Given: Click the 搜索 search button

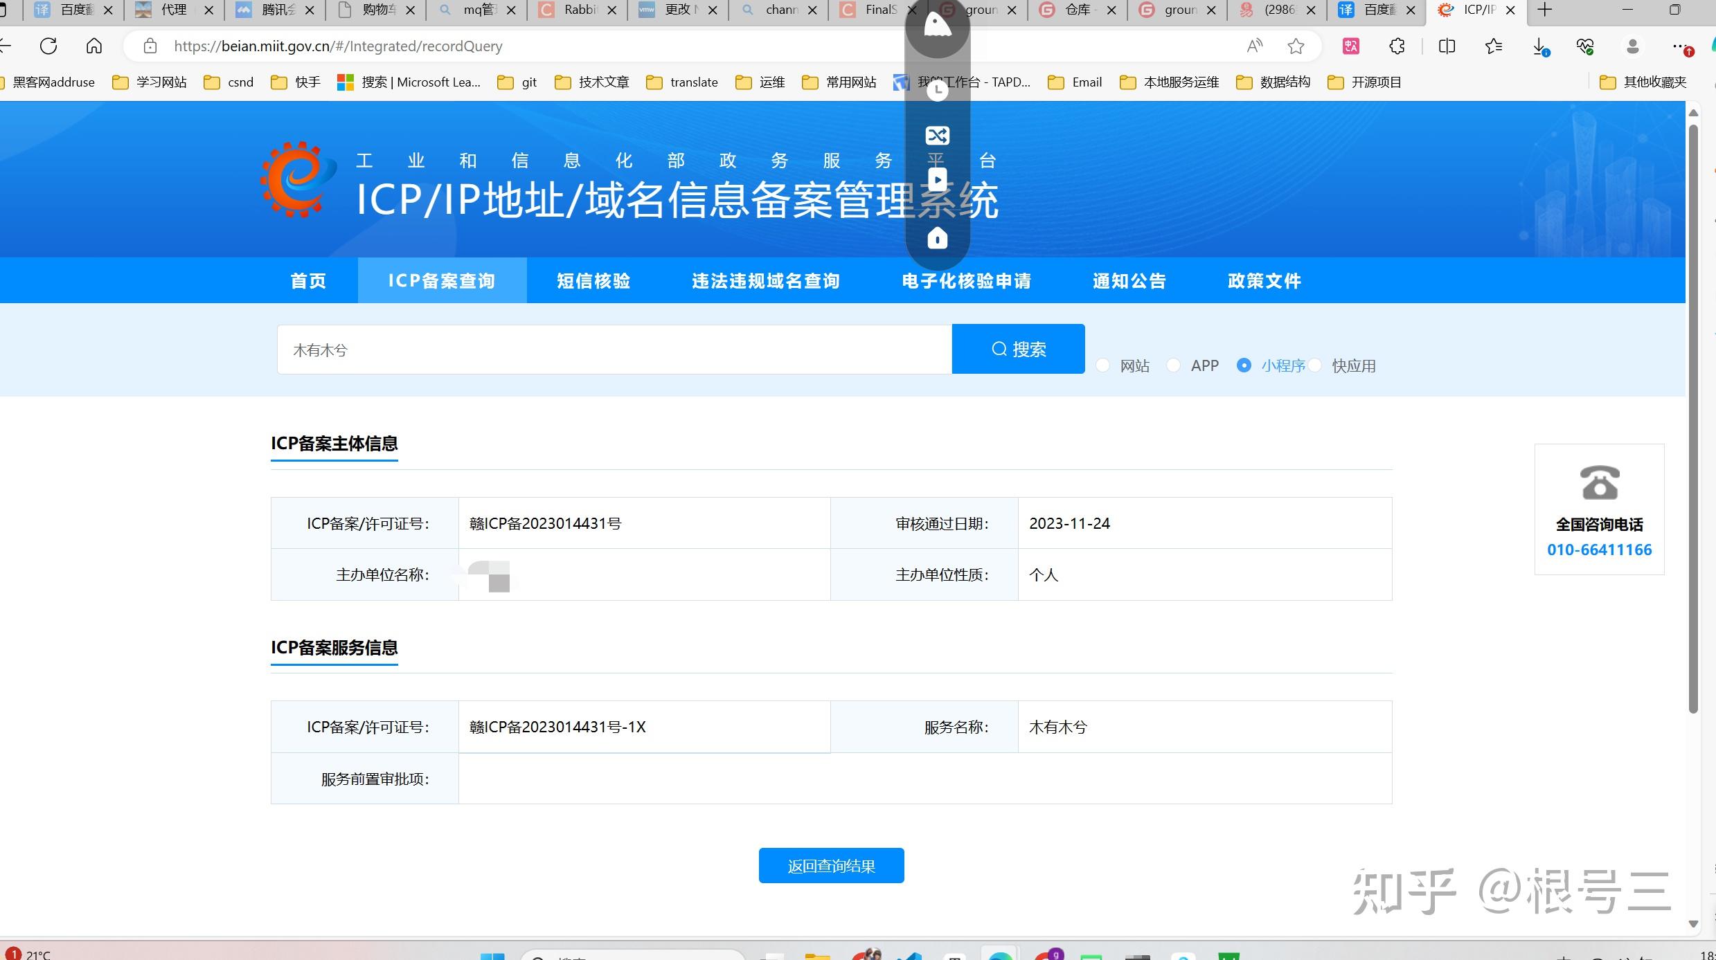Looking at the screenshot, I should coord(1018,349).
